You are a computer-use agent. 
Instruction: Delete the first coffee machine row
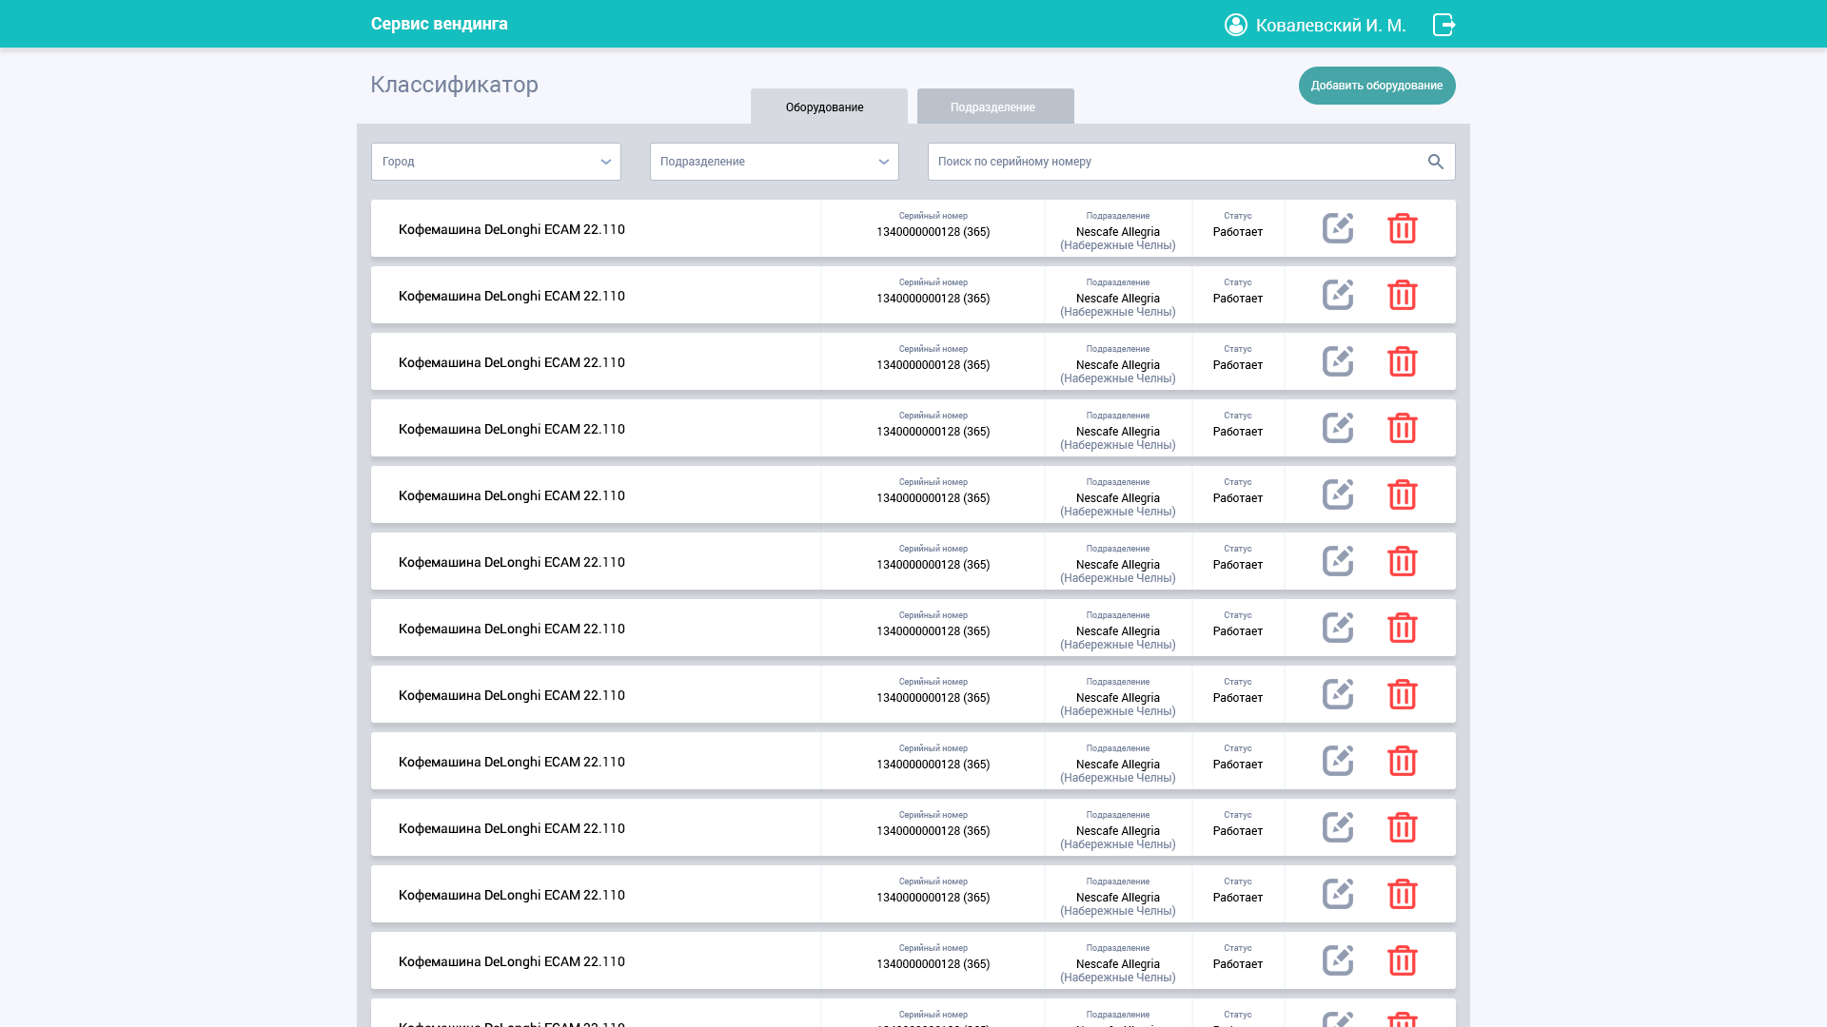(1402, 228)
